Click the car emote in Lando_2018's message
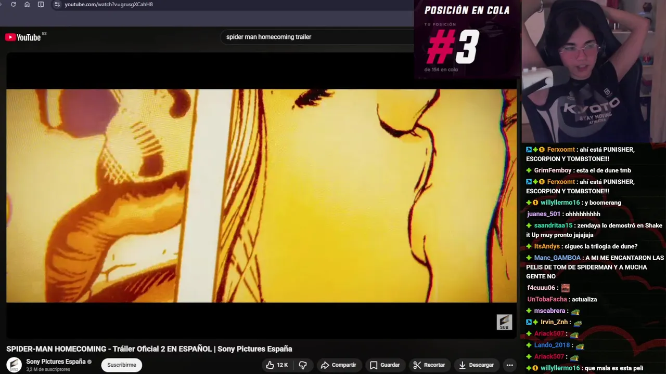The width and height of the screenshot is (666, 374). (580, 346)
